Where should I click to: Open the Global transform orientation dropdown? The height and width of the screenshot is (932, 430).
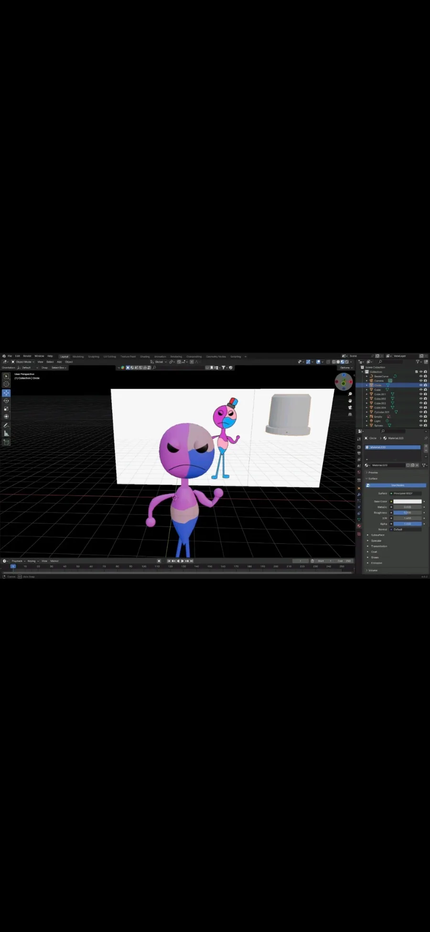[x=159, y=362]
